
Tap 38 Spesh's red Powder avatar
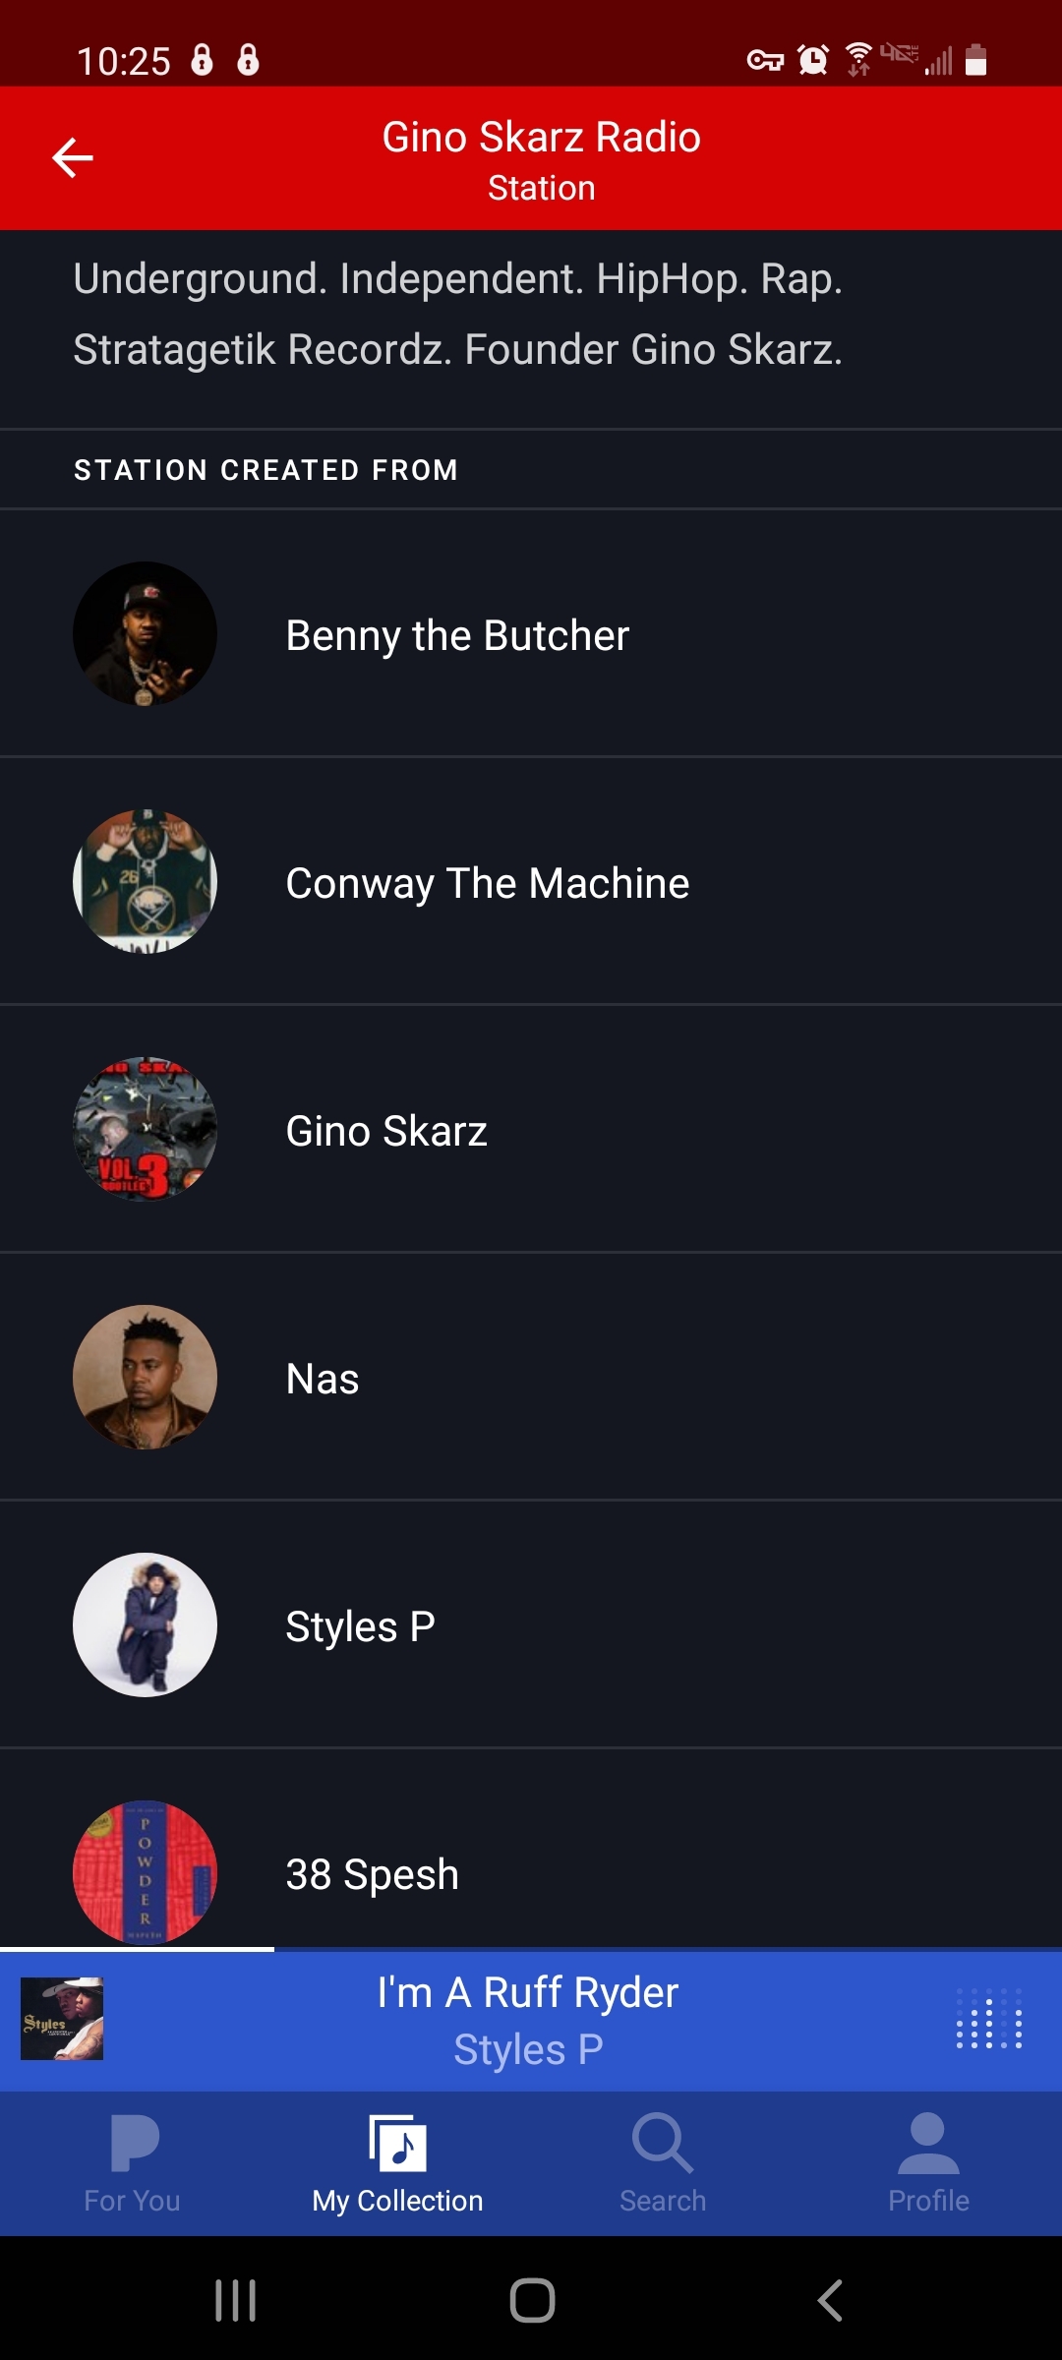(145, 1870)
